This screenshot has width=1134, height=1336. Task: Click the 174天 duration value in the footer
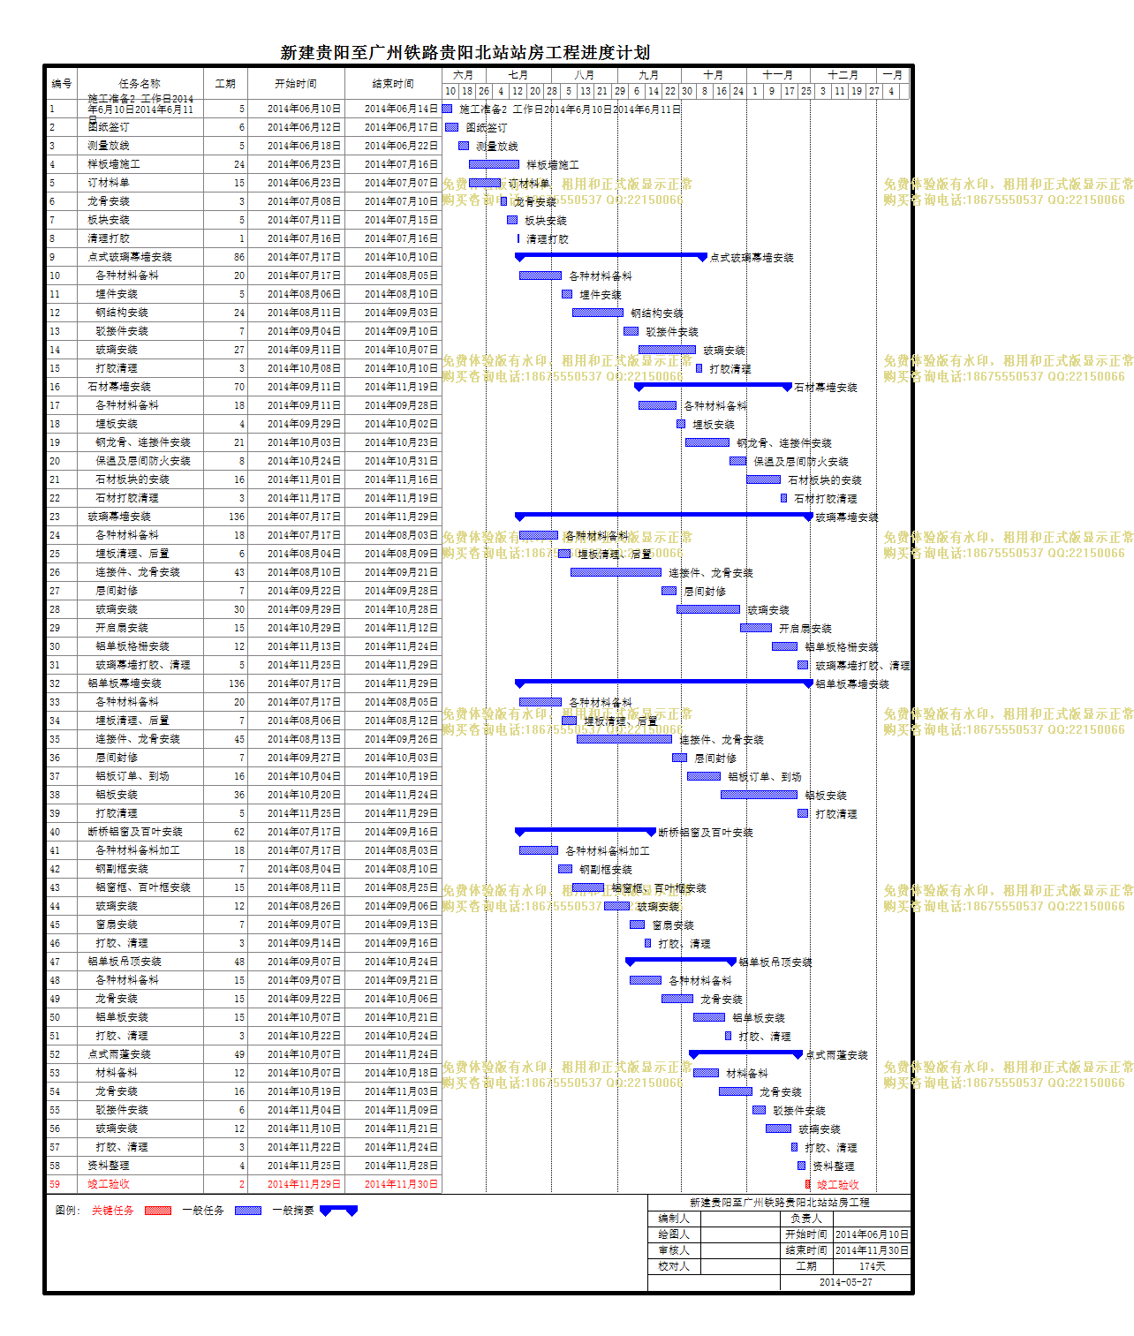872,1266
